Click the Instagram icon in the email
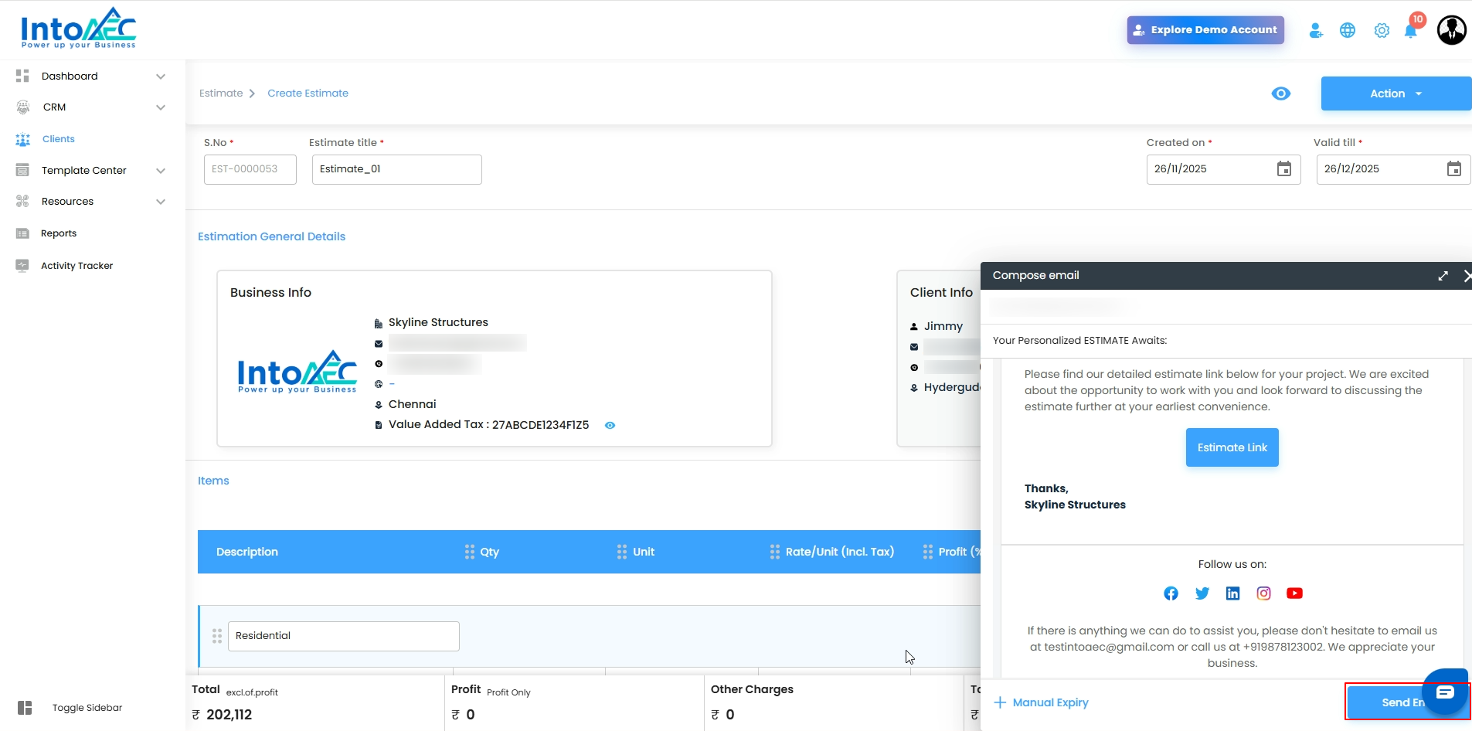The width and height of the screenshot is (1472, 731). (1263, 593)
